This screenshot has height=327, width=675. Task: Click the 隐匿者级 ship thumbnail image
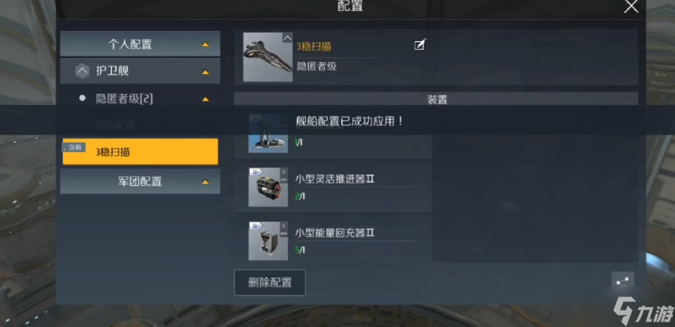coord(268,57)
